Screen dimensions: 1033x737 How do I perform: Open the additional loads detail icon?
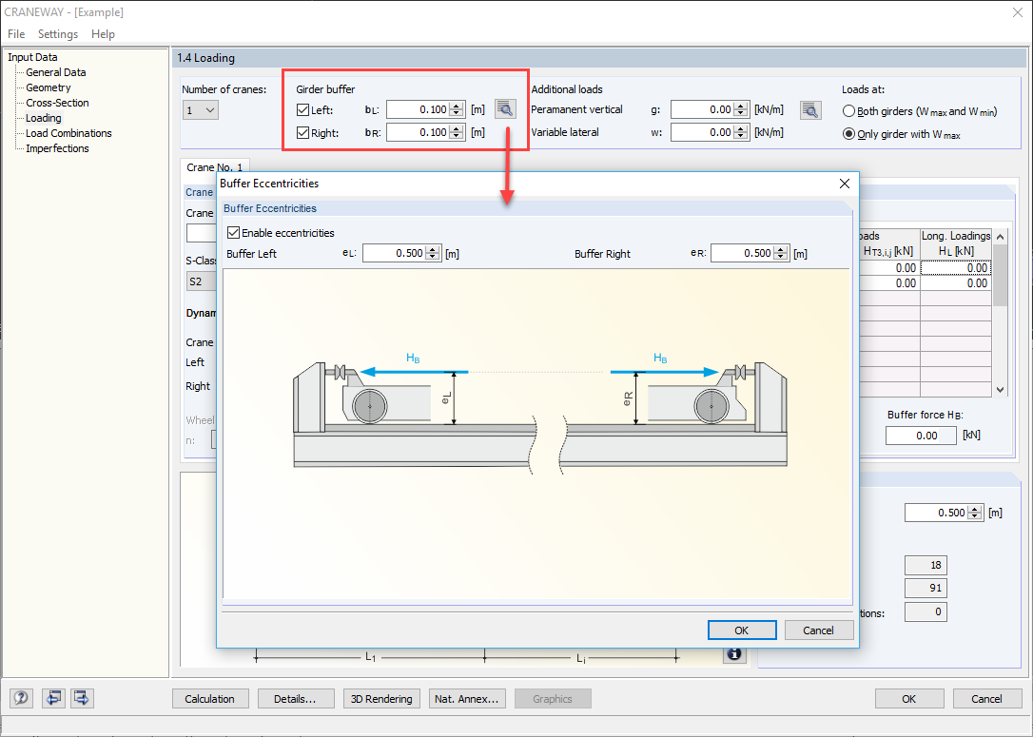tap(810, 110)
